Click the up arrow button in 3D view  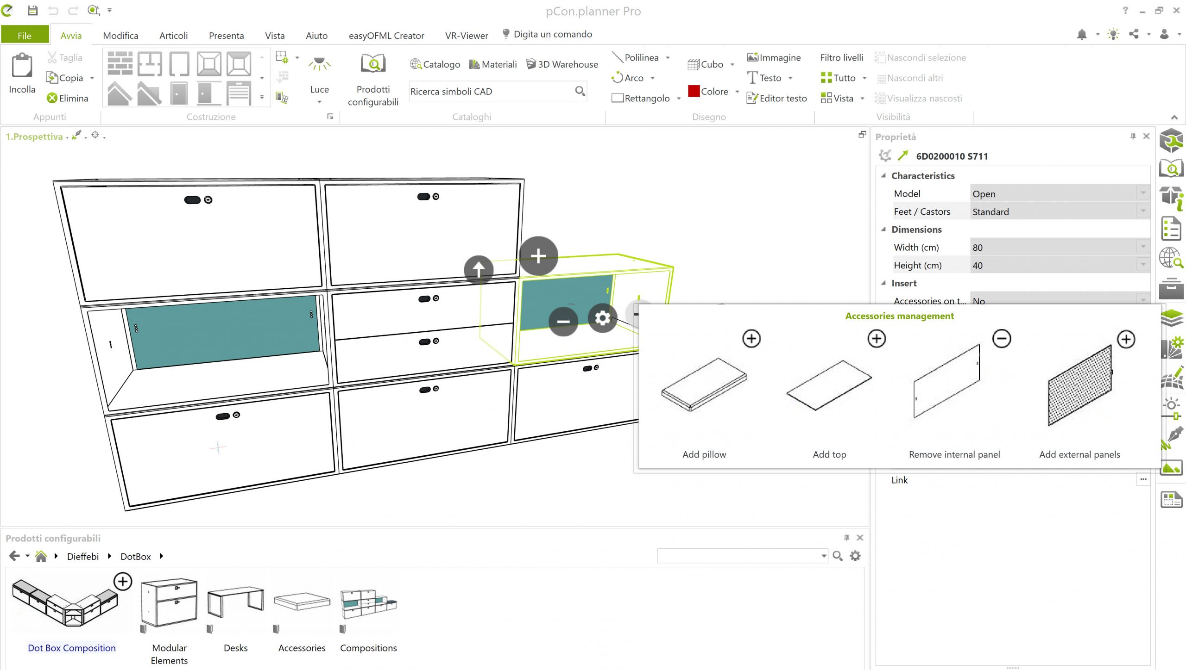479,269
